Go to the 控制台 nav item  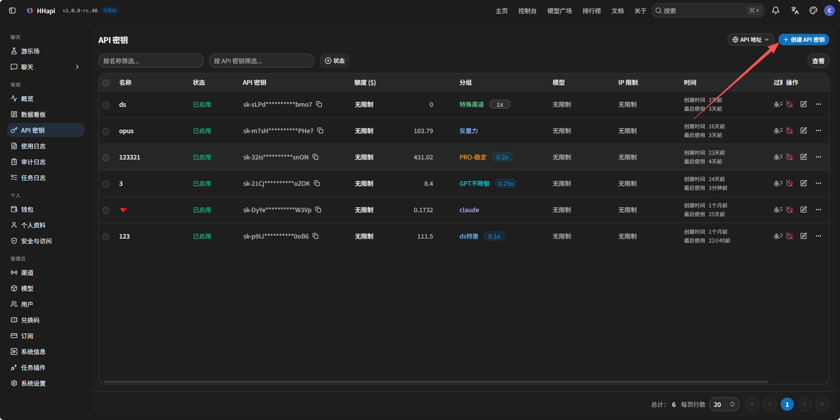(527, 11)
